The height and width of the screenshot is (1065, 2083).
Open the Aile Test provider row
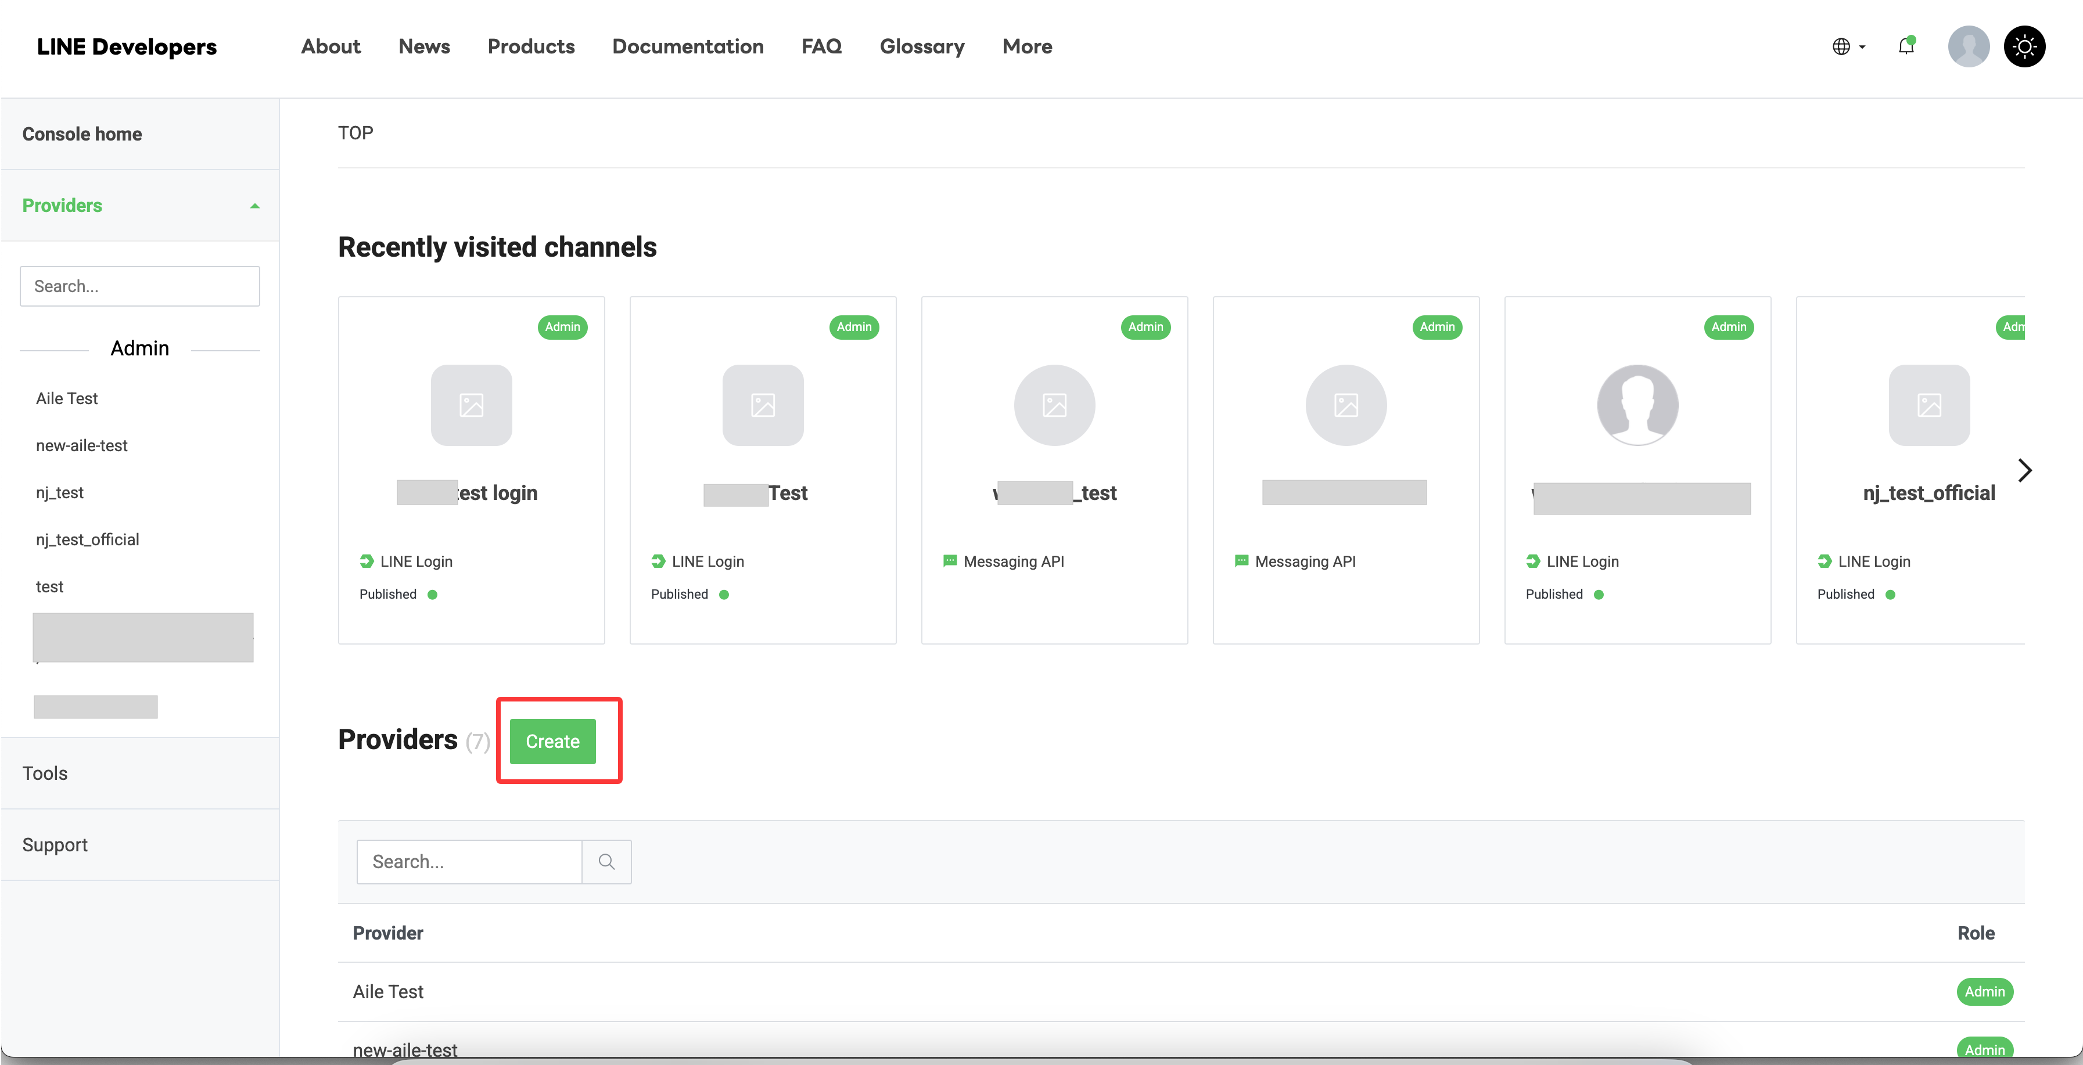coord(1180,991)
